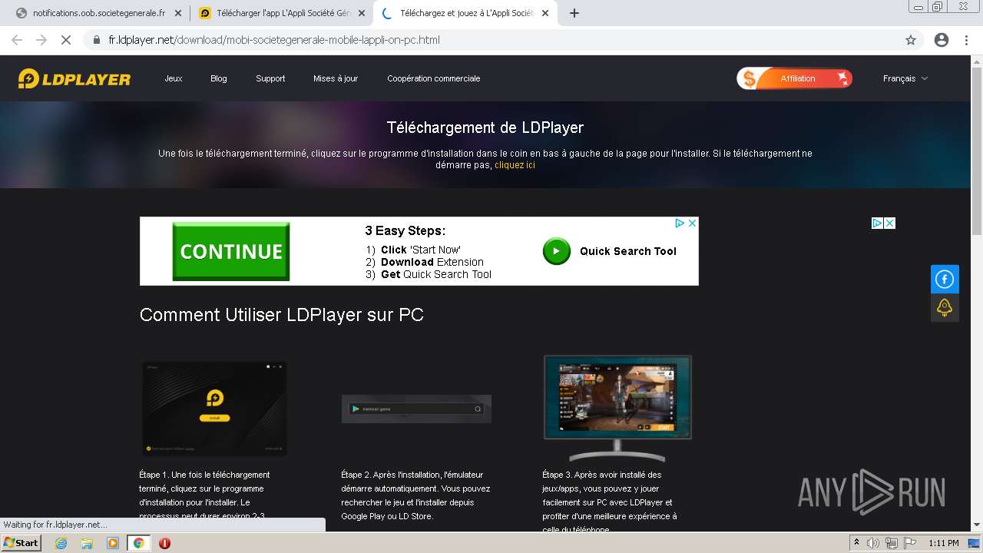The height and width of the screenshot is (553, 983).
Task: Open Coopération commerciale menu item
Action: tap(434, 78)
